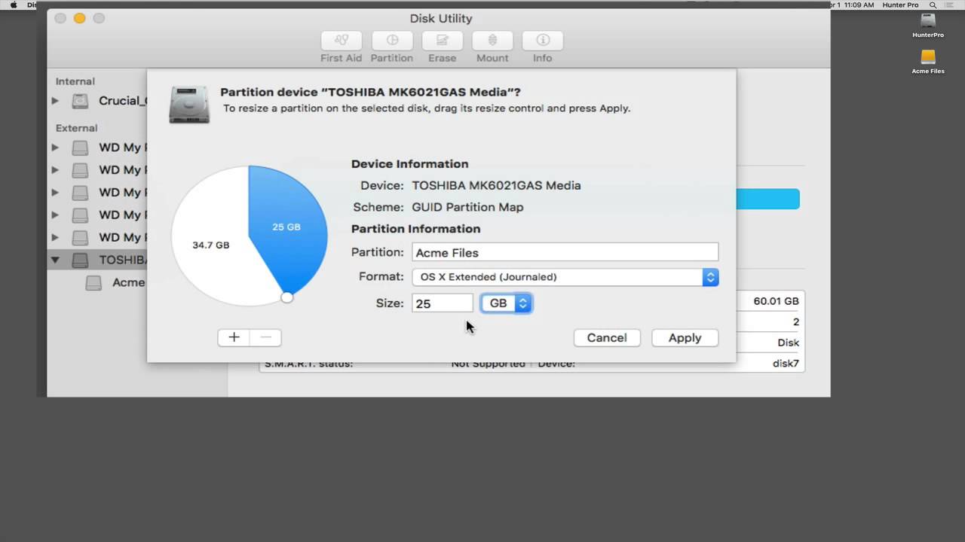Viewport: 965px width, 542px height.
Task: Open the Apple menu
Action: 13,5
